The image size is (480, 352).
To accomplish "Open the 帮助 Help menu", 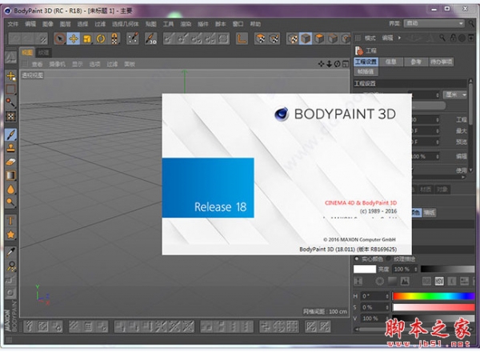I will (255, 24).
